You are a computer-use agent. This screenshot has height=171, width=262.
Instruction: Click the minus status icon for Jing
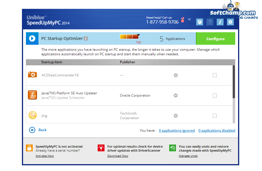point(176,116)
